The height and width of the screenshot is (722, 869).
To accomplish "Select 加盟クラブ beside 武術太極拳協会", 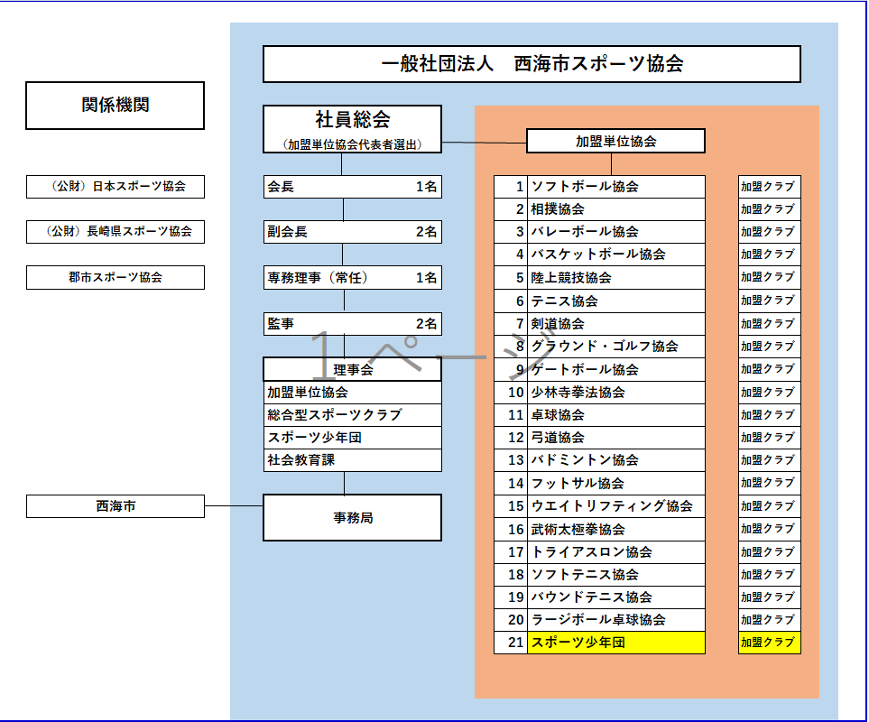I will (769, 530).
